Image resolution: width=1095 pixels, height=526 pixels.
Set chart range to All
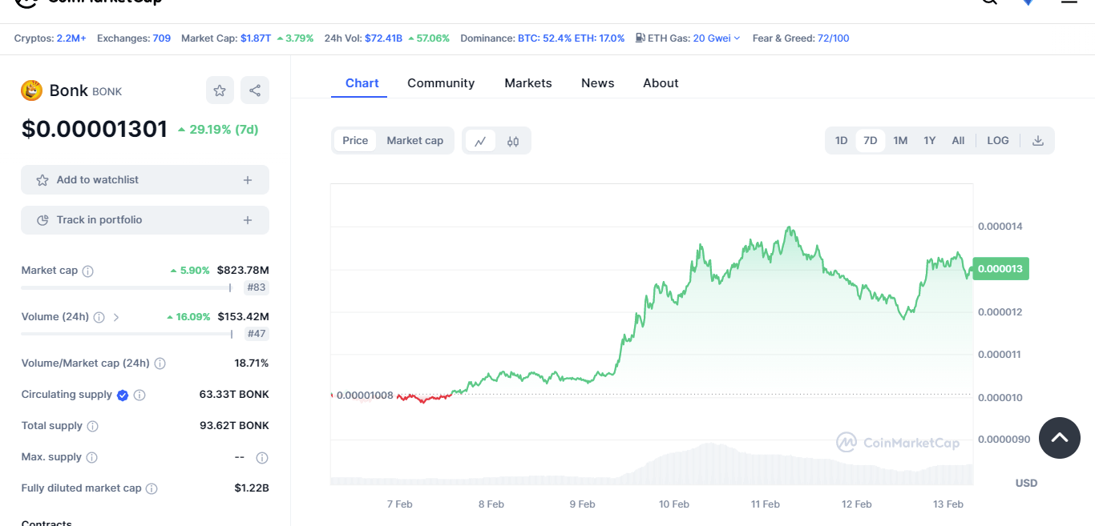tap(958, 141)
